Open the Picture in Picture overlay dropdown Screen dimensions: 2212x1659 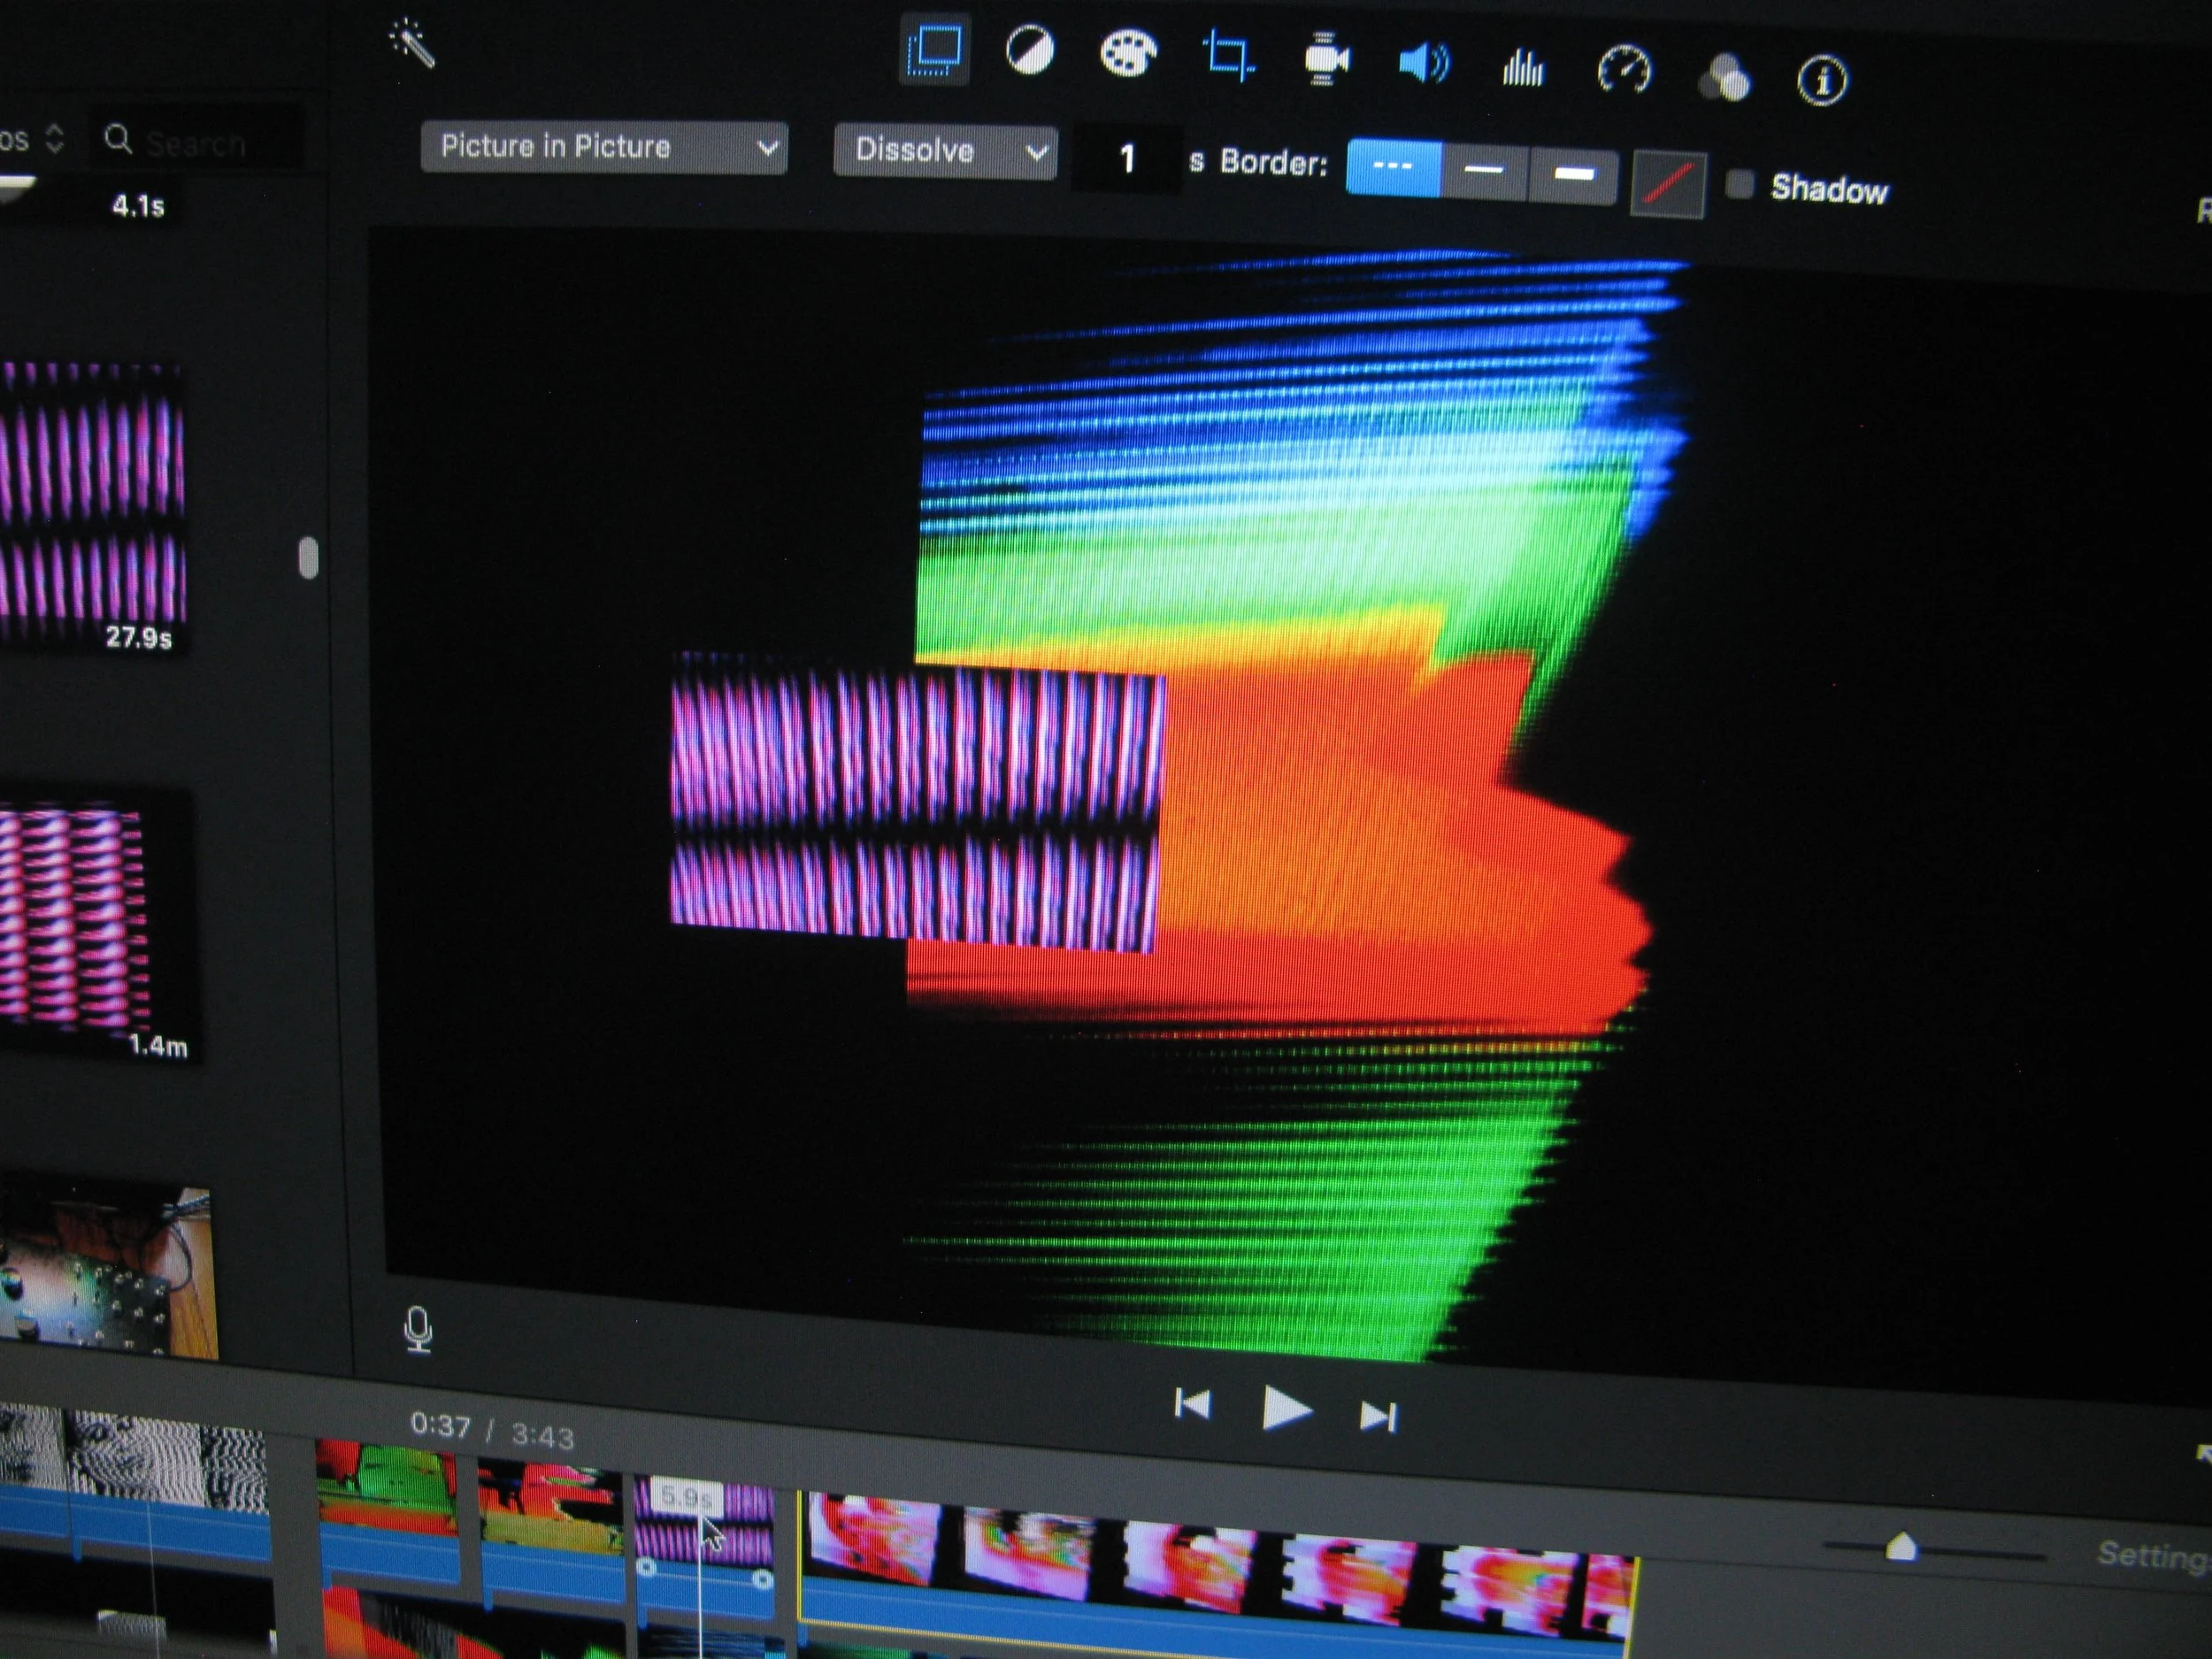click(x=604, y=148)
